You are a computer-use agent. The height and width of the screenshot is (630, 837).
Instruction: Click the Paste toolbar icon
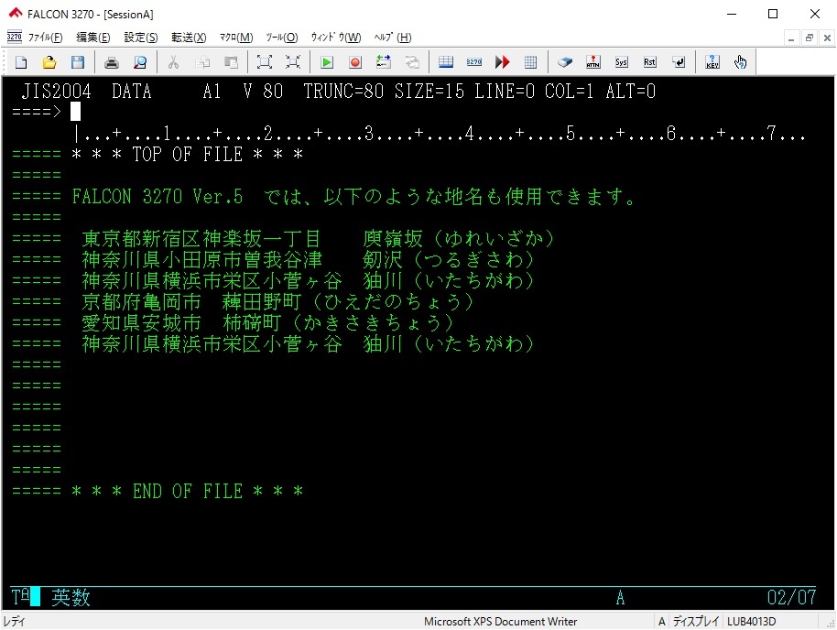(231, 62)
